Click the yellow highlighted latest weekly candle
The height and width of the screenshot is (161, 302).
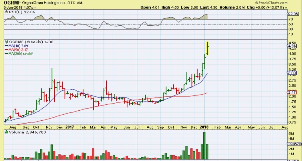(x=207, y=48)
